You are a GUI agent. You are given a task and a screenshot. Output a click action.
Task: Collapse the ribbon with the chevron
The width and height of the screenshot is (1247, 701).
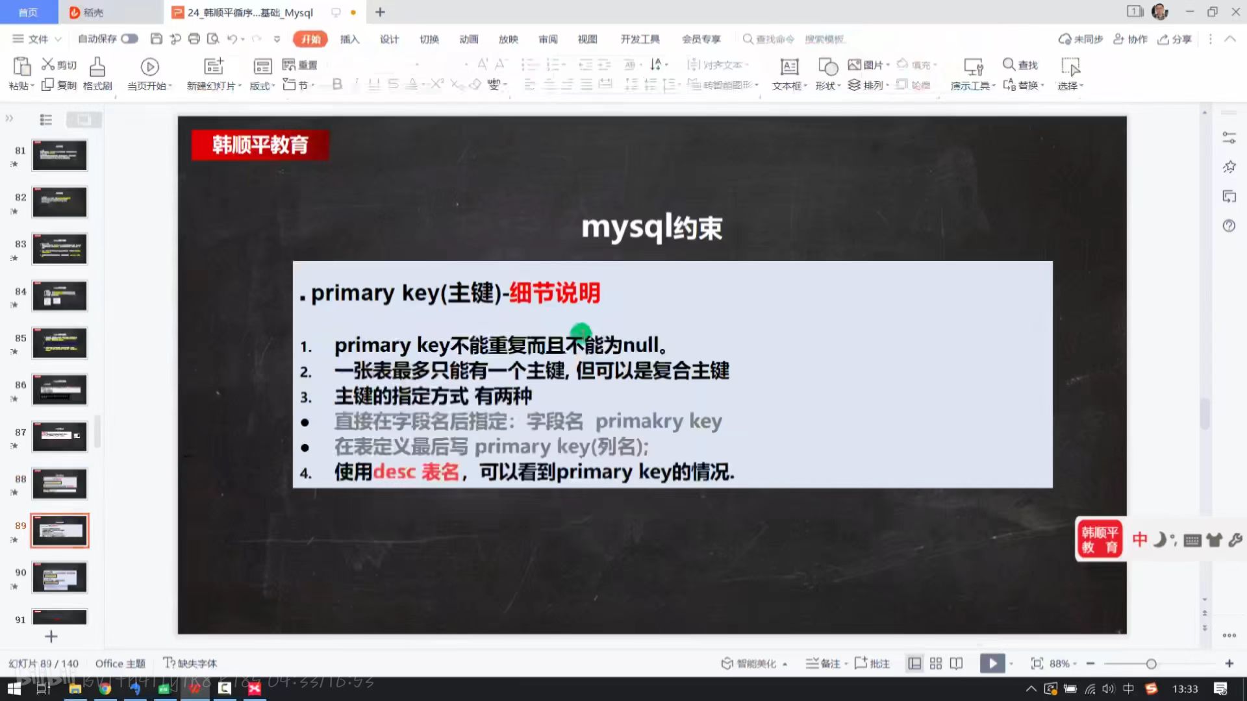1230,39
